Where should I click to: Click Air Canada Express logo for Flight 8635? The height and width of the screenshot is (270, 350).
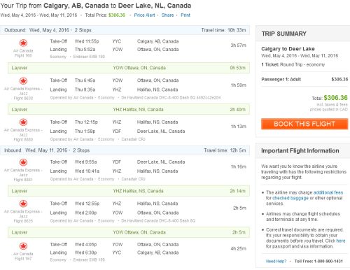(23, 204)
